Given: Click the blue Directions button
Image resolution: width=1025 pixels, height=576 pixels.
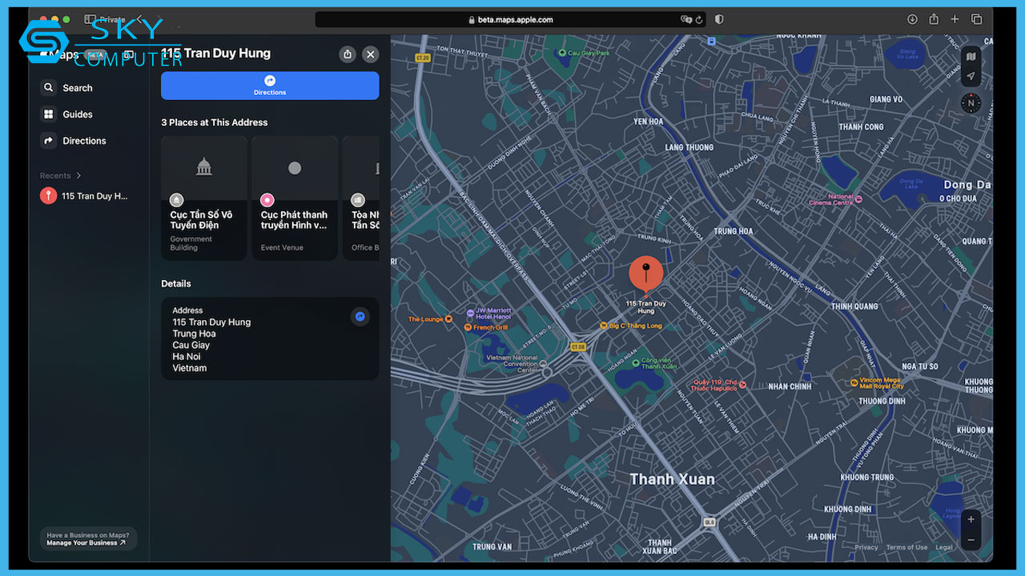Looking at the screenshot, I should click(x=270, y=86).
